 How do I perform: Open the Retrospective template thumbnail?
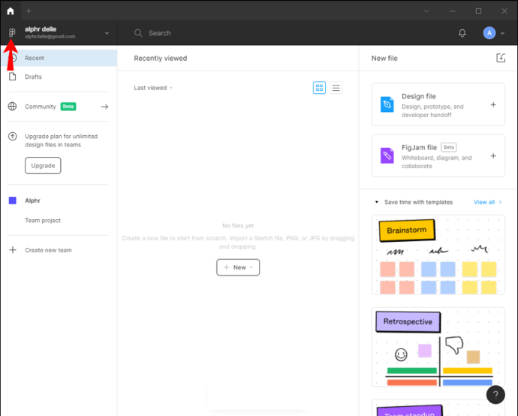438,347
